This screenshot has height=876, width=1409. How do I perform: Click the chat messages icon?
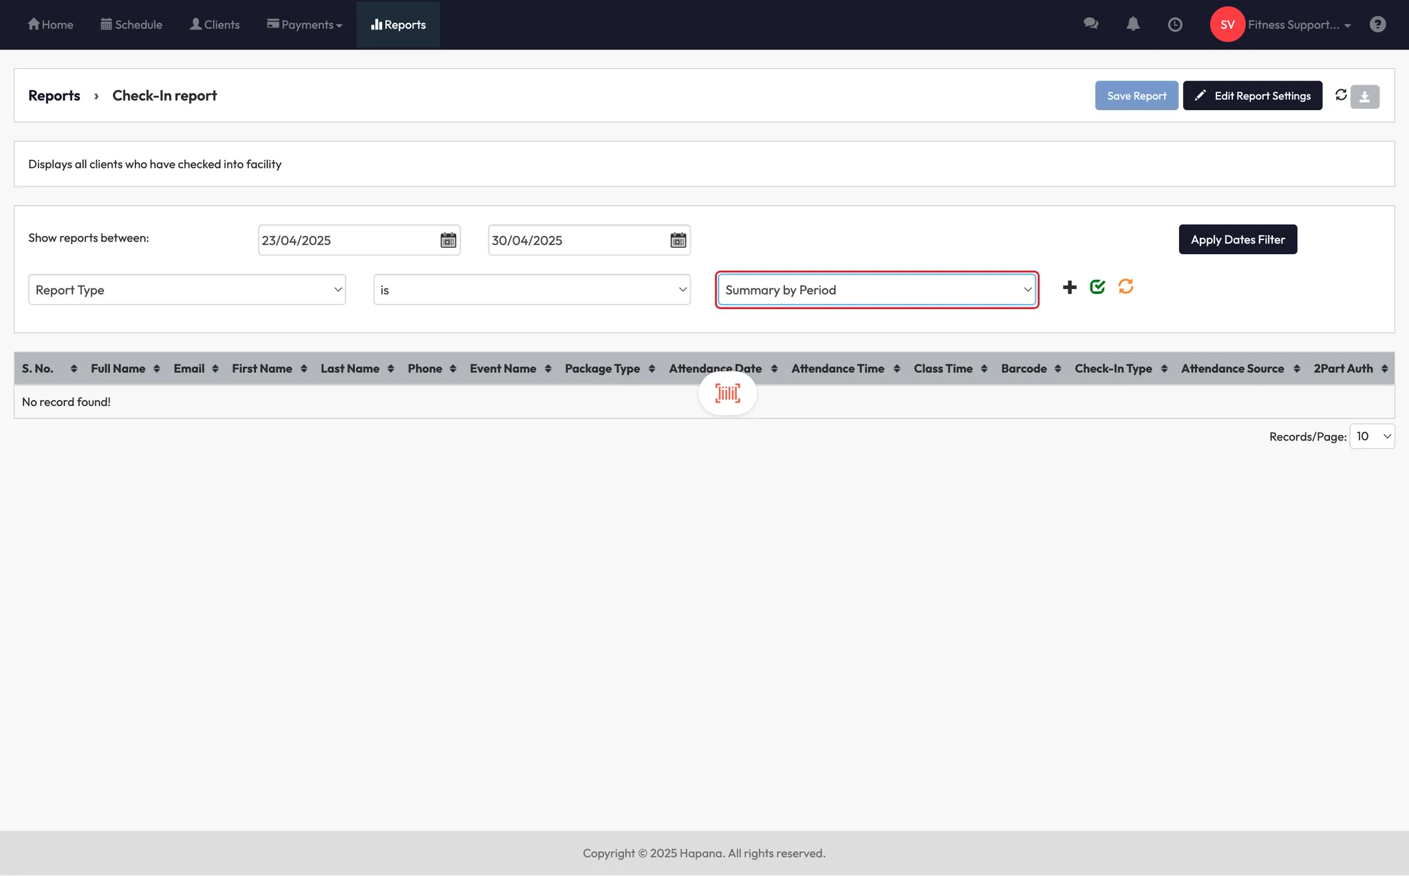coord(1090,24)
